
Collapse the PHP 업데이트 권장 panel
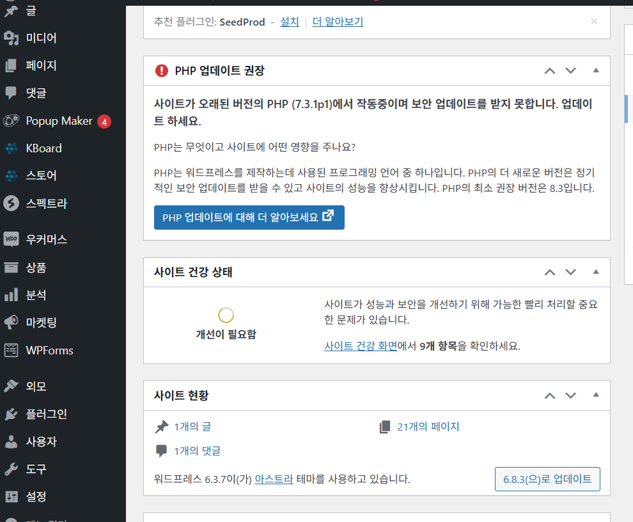point(596,70)
